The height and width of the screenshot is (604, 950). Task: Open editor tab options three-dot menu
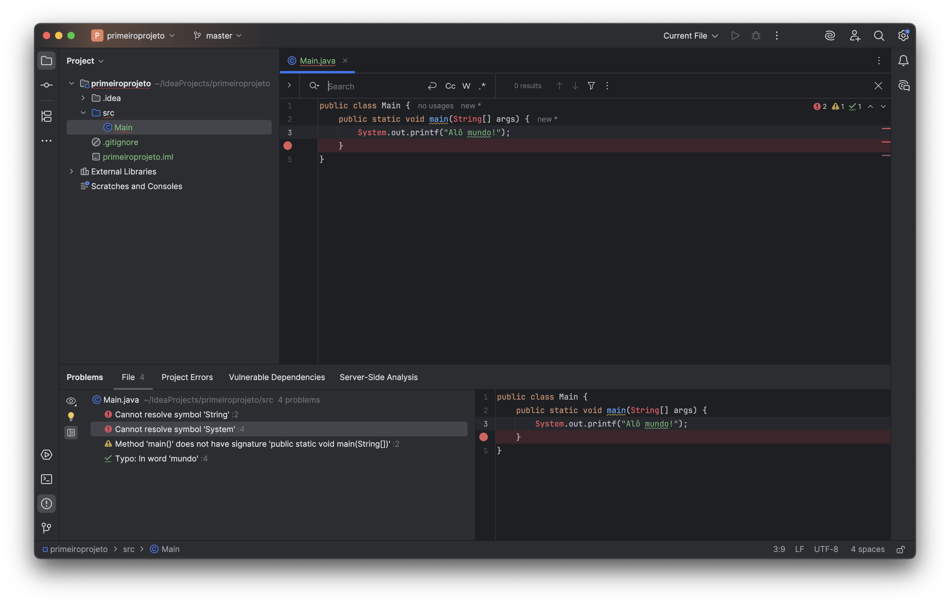tap(879, 61)
